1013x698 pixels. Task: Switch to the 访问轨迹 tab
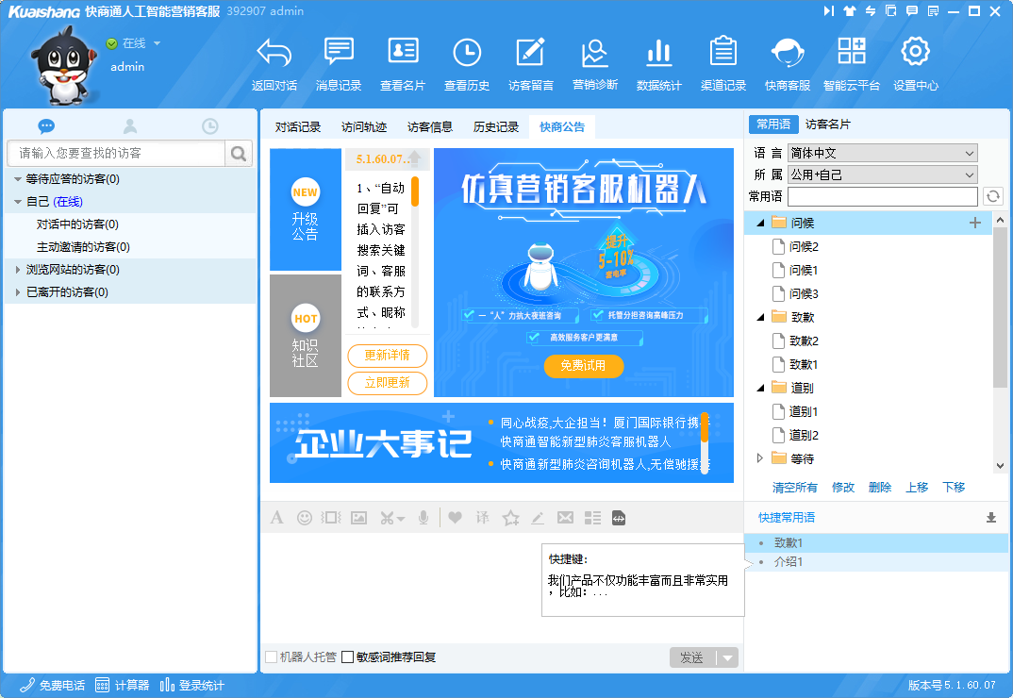(x=364, y=127)
